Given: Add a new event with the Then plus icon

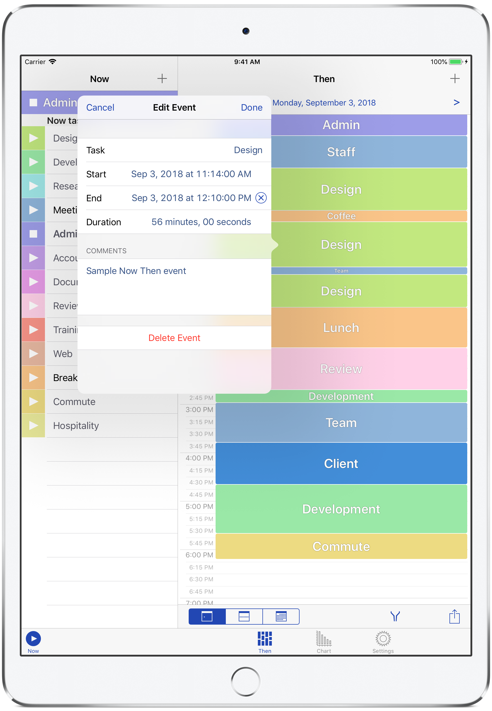Looking at the screenshot, I should click(454, 79).
